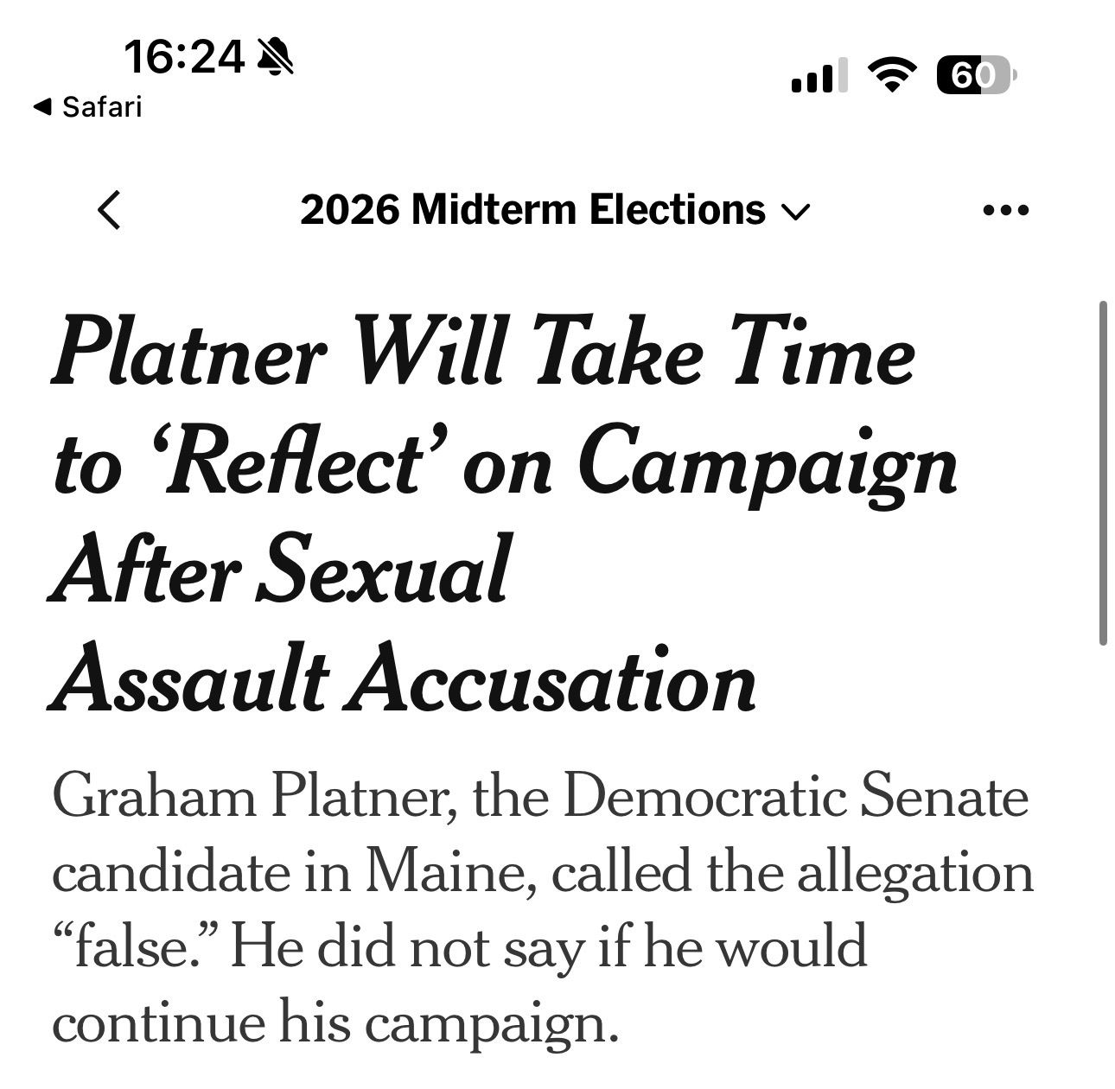The width and height of the screenshot is (1115, 1089).
Task: Tap the Graham Platner summary paragraph
Action: (x=543, y=910)
